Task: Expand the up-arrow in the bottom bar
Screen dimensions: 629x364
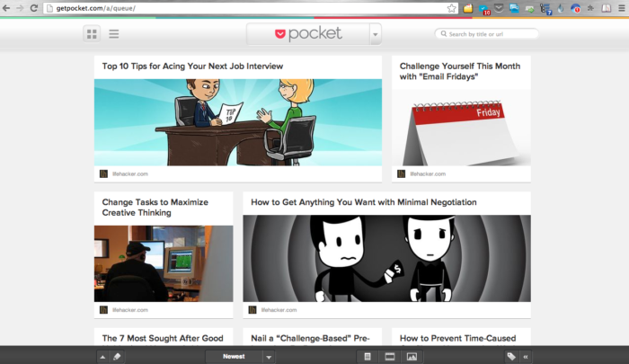Action: (x=102, y=357)
